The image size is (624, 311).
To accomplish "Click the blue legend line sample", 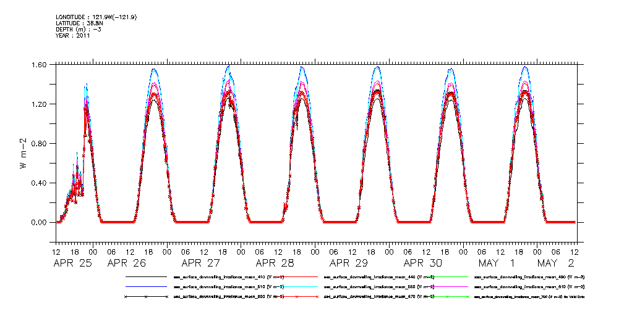I will pyautogui.click(x=146, y=286).
